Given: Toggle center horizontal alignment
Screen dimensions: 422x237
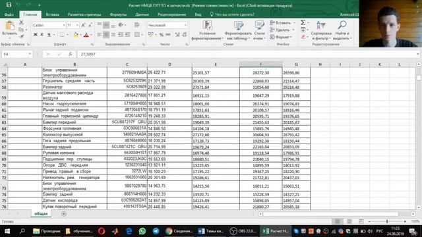Looking at the screenshot, I should [x=106, y=35].
